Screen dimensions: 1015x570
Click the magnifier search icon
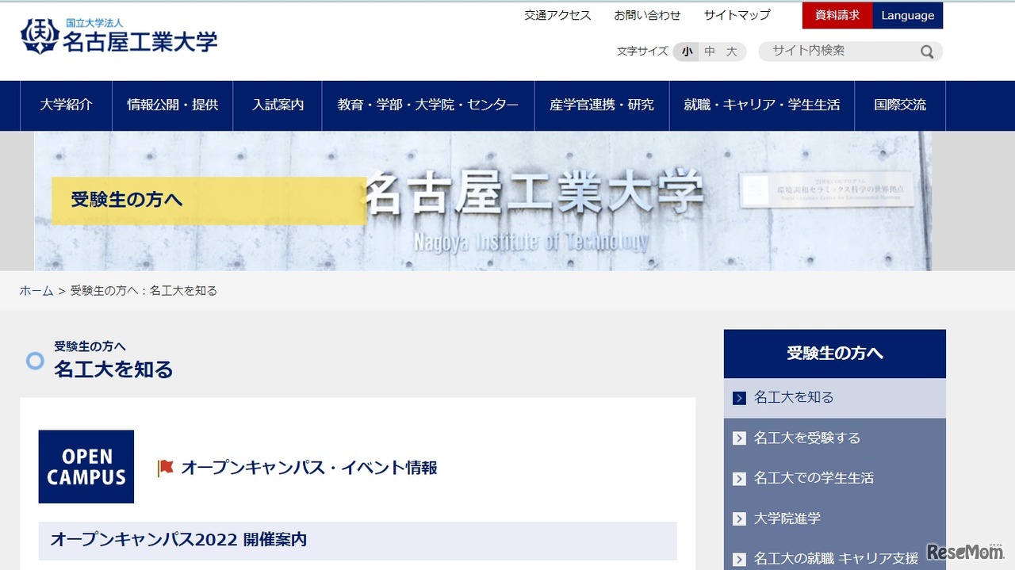[926, 52]
